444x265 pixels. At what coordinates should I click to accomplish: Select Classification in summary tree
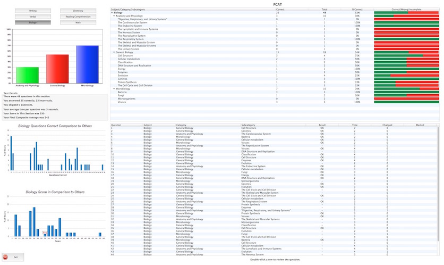[x=275, y=62]
